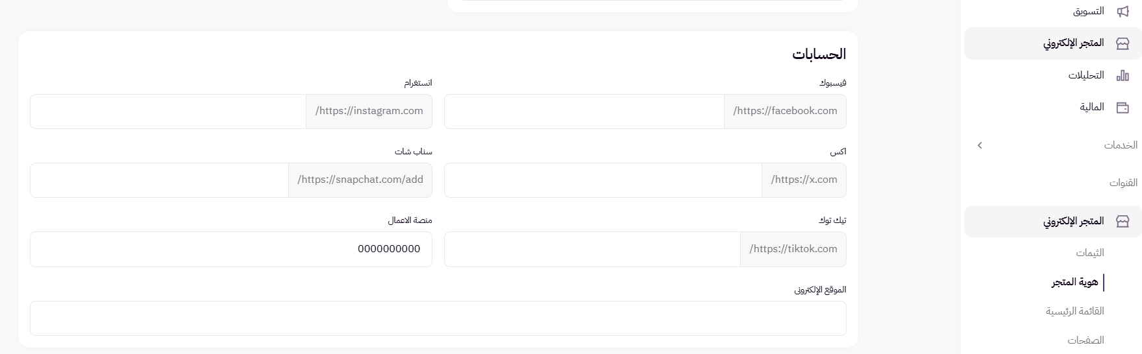Screen dimensions: 1142x354
Task: Click the X account input field
Action: [x=602, y=180]
